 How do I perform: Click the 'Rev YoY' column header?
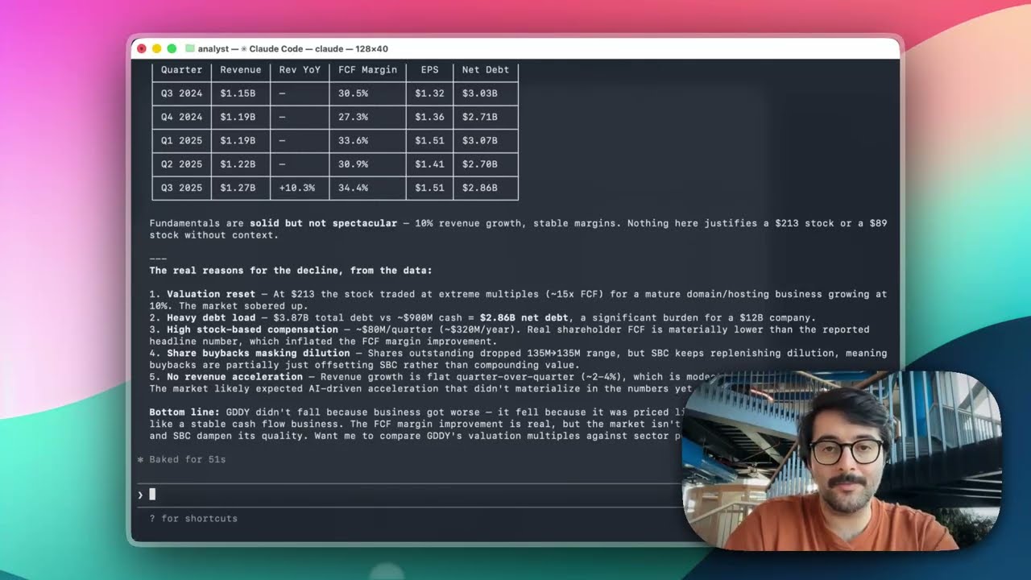click(300, 70)
